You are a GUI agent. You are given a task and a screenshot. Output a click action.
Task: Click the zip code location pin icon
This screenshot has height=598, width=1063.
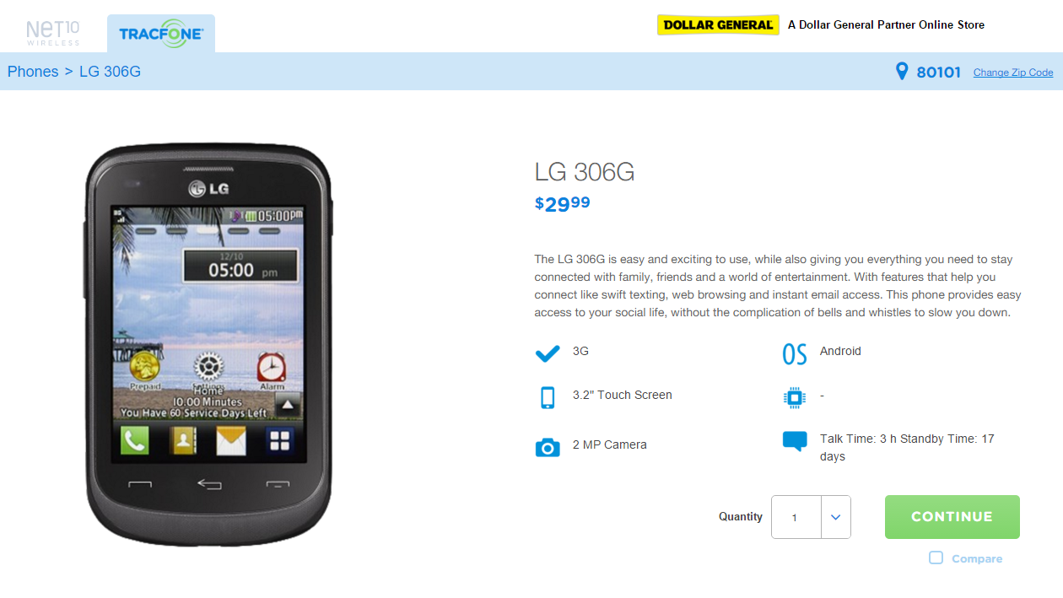pyautogui.click(x=902, y=72)
